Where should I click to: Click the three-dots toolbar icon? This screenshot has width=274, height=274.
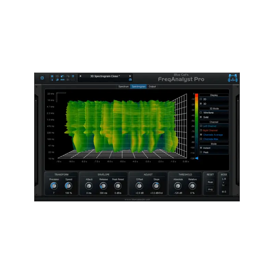click(62, 80)
